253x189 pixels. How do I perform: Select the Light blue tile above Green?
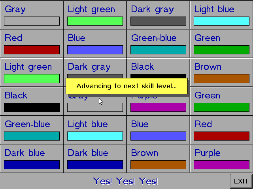[221, 15]
